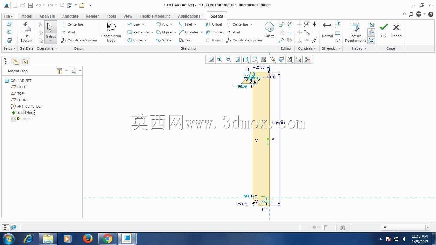
Task: Expand the Rectangle dropdown arrow
Action: 152,32
